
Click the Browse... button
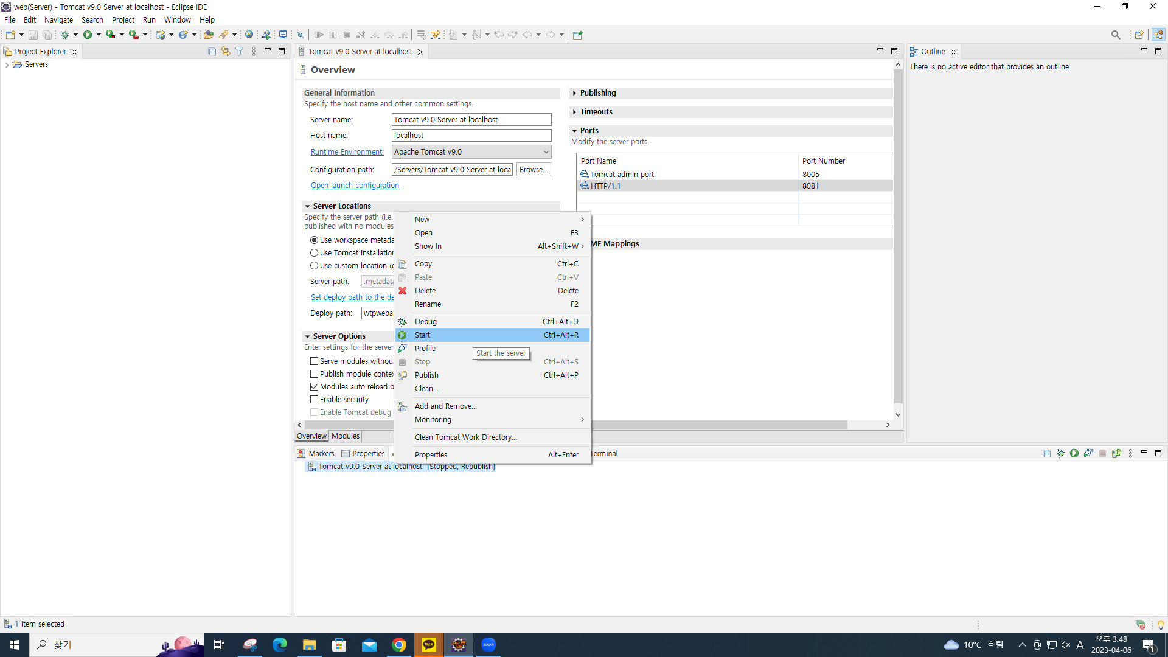click(x=533, y=170)
